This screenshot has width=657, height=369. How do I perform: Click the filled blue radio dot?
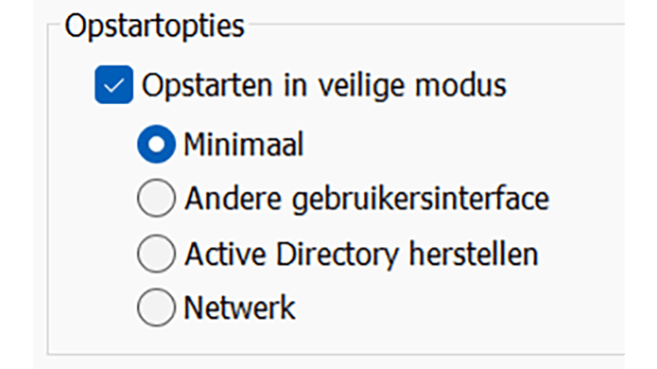[x=155, y=144]
